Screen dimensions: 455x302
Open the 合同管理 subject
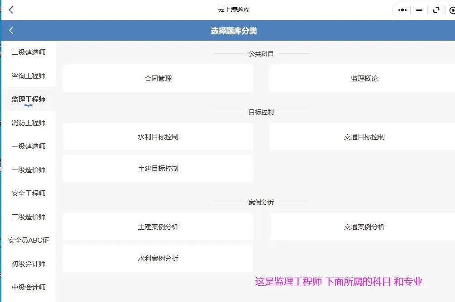pyautogui.click(x=158, y=79)
